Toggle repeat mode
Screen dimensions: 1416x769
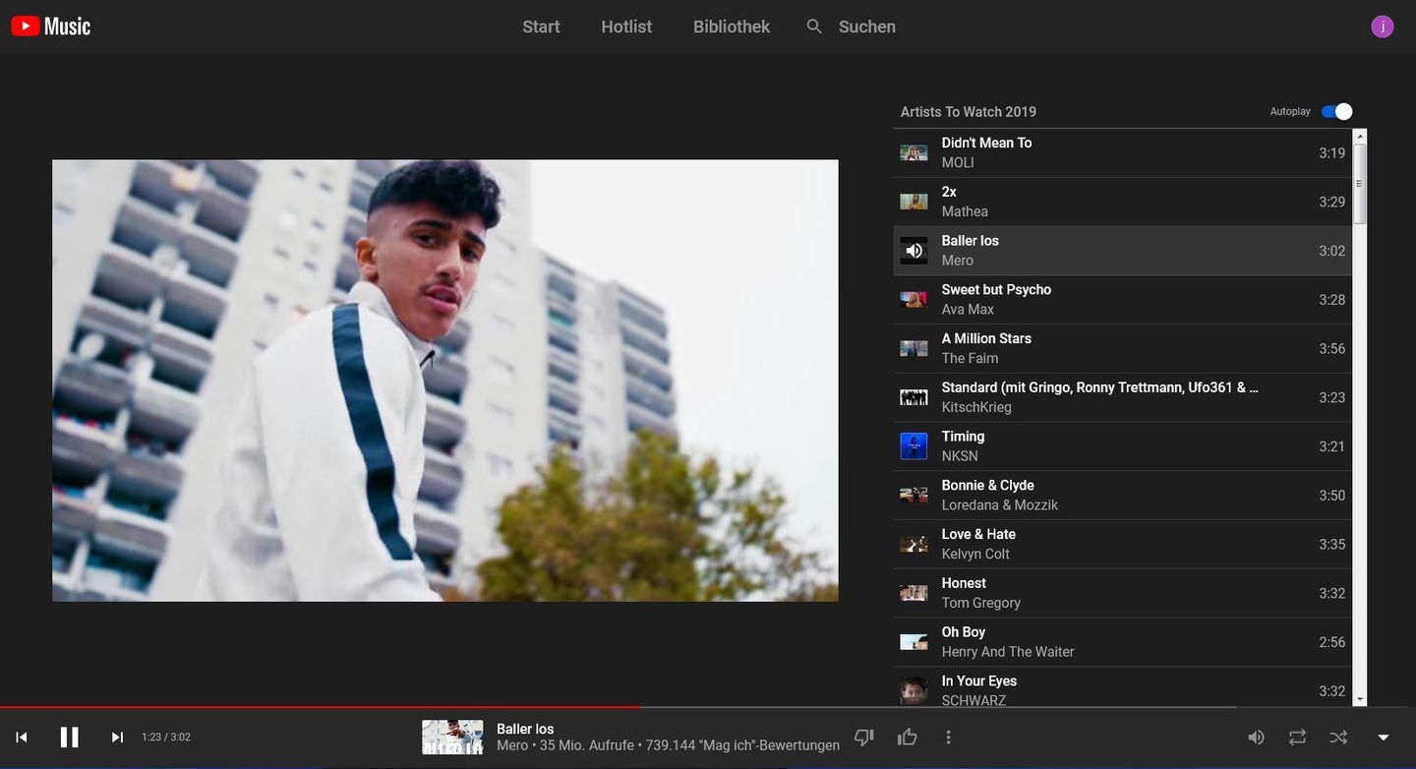(x=1297, y=738)
